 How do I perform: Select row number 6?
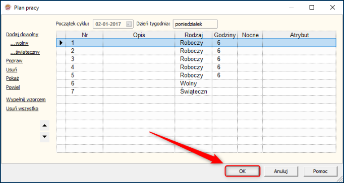pyautogui.click(x=196, y=83)
